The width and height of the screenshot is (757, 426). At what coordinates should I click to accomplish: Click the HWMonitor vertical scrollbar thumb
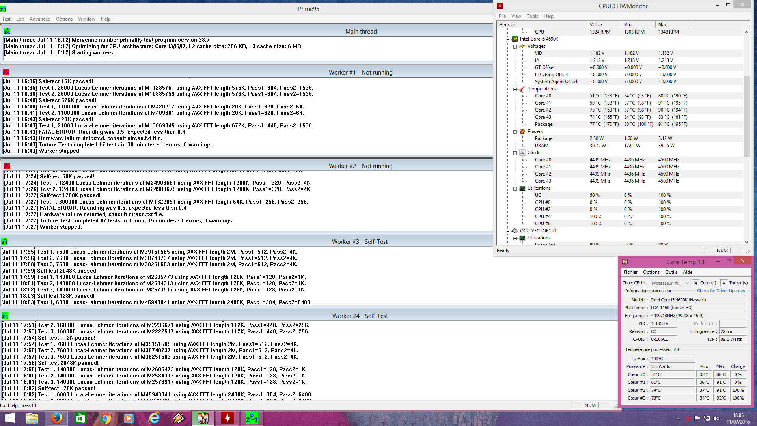(746, 116)
